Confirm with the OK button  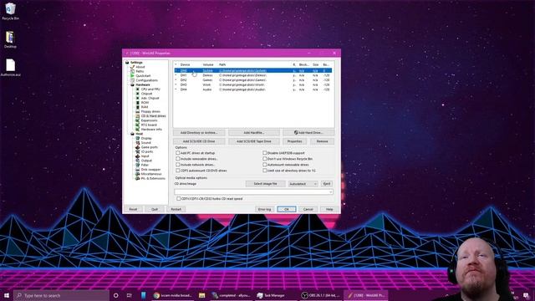click(x=287, y=209)
